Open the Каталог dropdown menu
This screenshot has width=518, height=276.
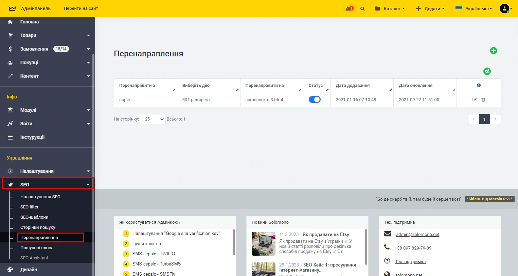(390, 8)
